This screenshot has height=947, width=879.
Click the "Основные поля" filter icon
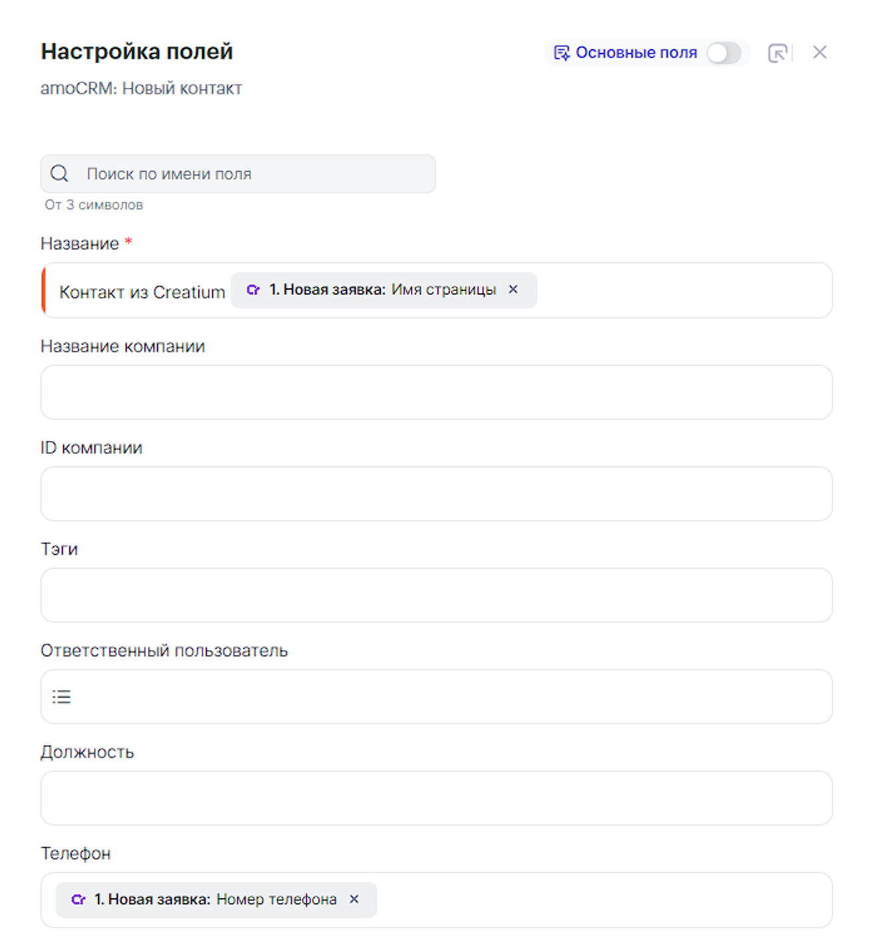tap(561, 53)
